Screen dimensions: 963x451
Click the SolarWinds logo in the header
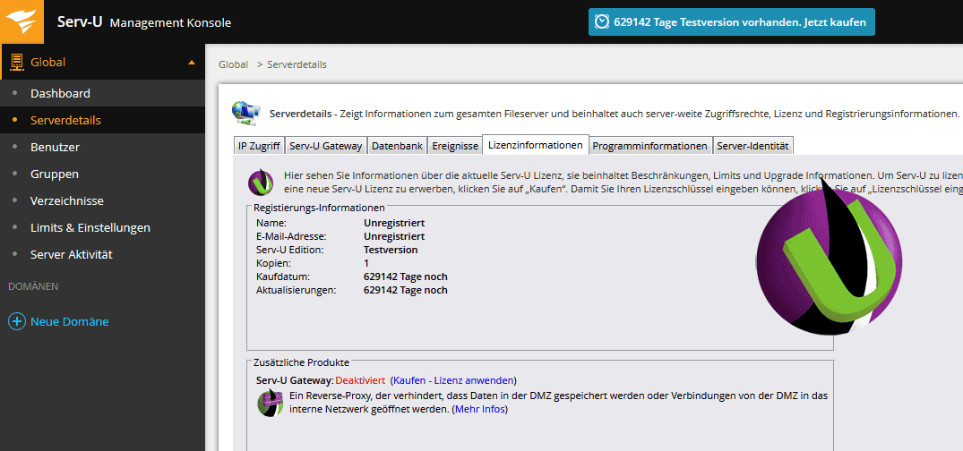pyautogui.click(x=21, y=21)
